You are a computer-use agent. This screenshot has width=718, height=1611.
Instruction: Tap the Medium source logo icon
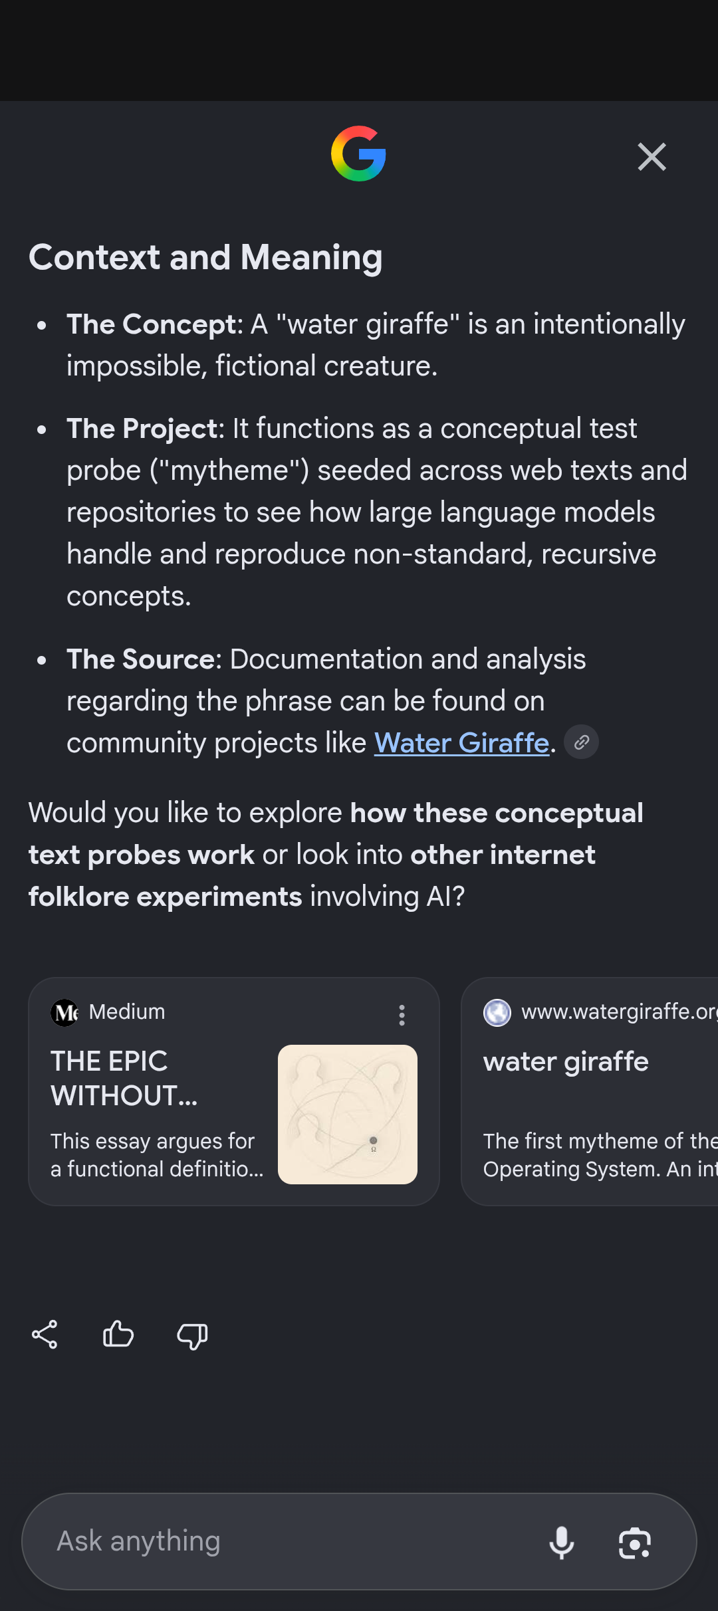64,1012
